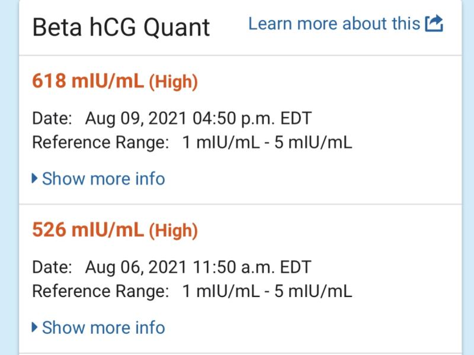This screenshot has height=355, width=474.
Task: Click the disclosure triangle under the 618 result
Action: click(34, 179)
